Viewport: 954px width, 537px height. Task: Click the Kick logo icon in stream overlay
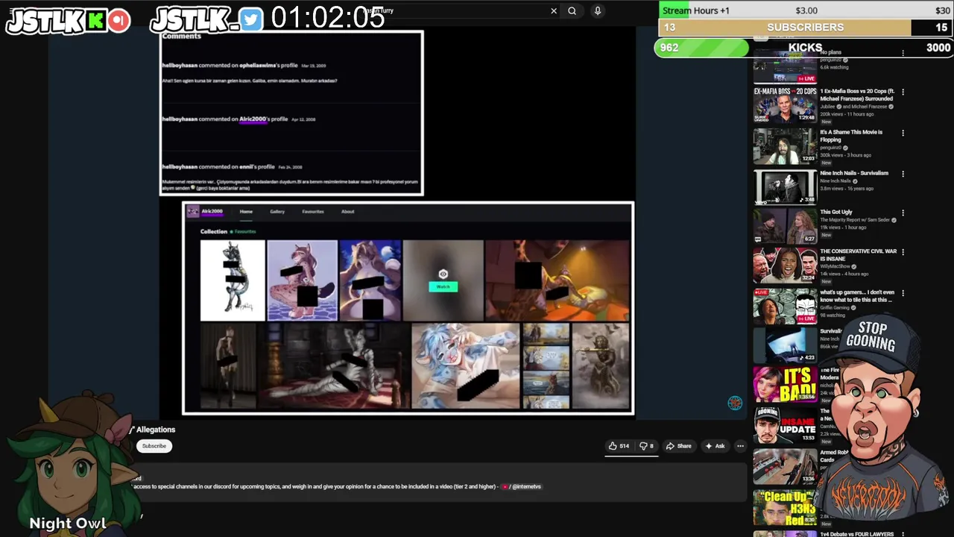tap(96, 21)
